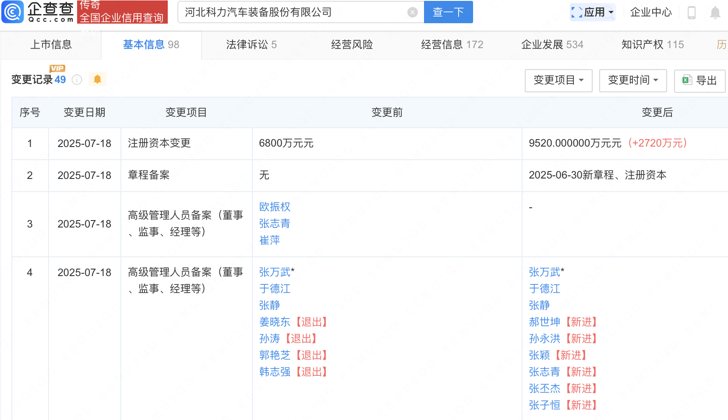The image size is (728, 420).
Task: Click the info icon beside 变更记录 49
Action: click(77, 80)
